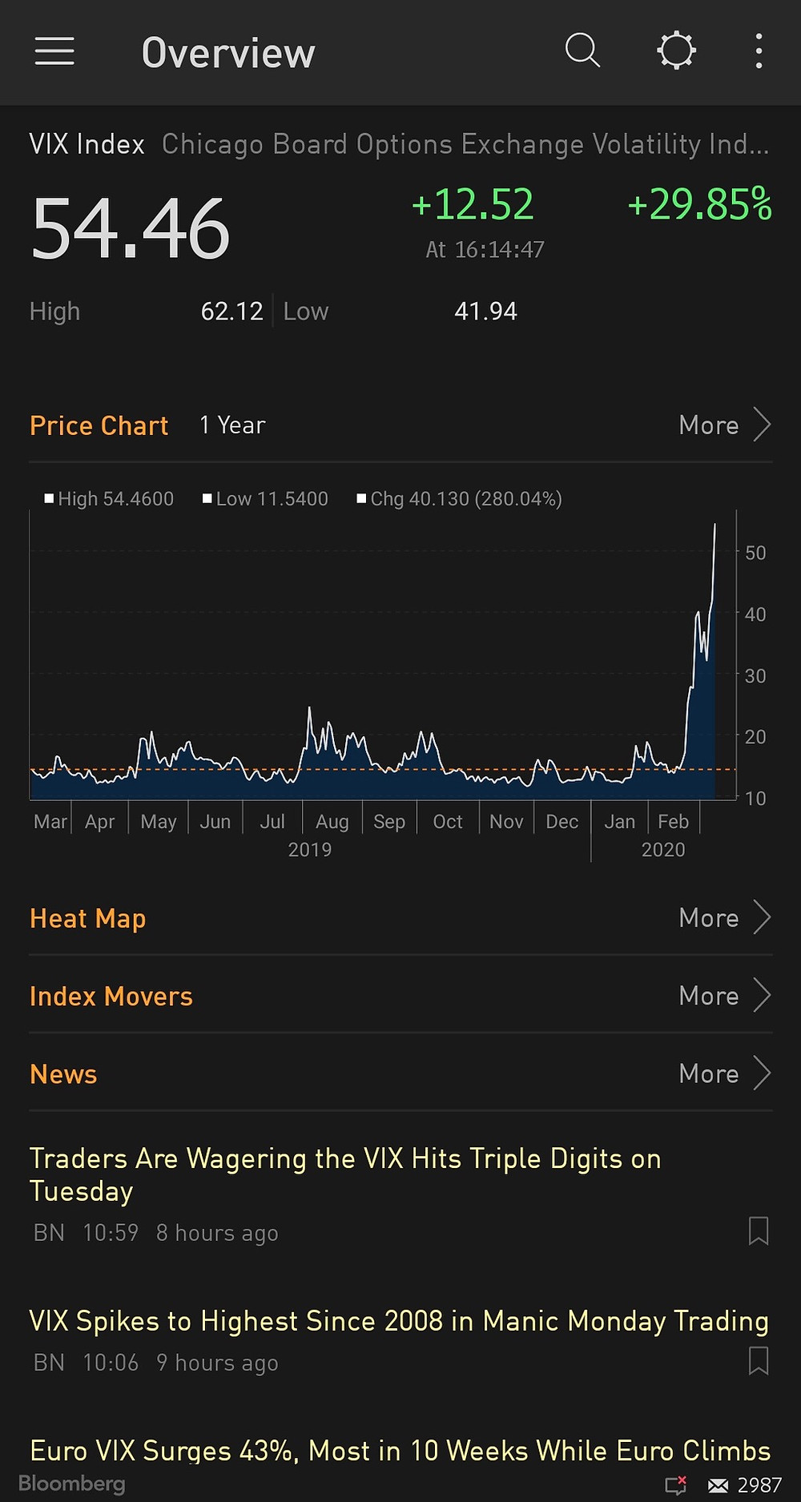Tap the 2987 unread message count
The height and width of the screenshot is (1502, 801).
759,1485
